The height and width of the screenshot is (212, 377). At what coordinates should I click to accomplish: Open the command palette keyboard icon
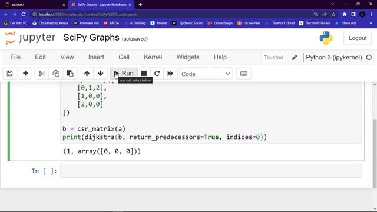click(x=244, y=74)
